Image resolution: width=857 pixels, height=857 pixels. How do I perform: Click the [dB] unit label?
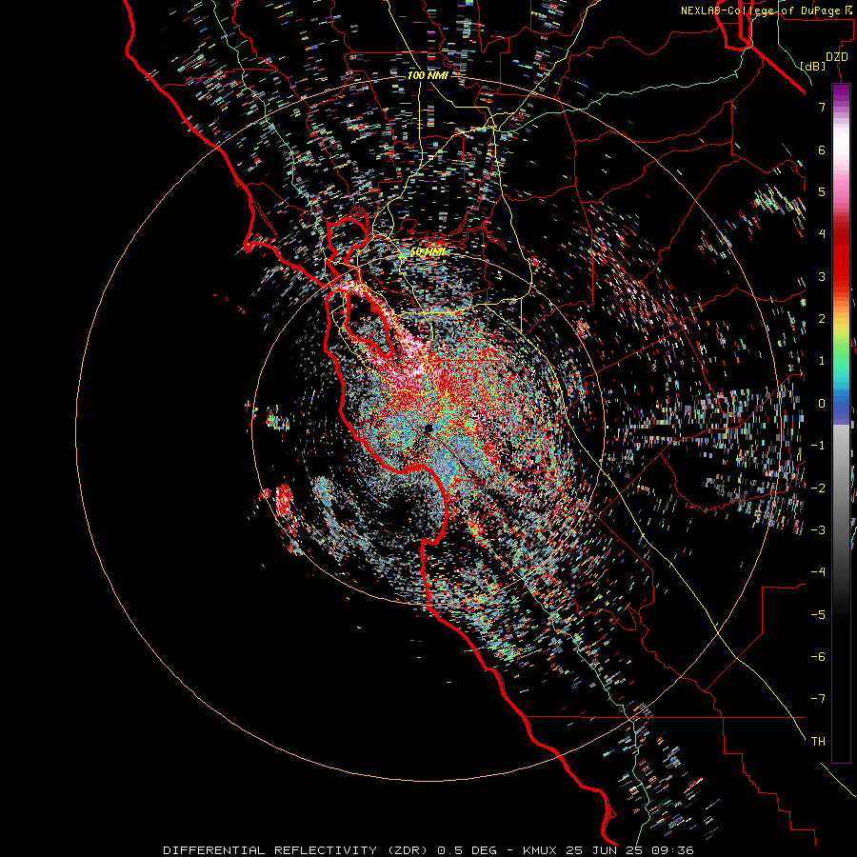point(813,66)
